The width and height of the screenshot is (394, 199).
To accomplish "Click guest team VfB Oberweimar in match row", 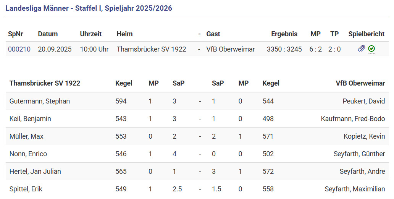I will 230,49.
